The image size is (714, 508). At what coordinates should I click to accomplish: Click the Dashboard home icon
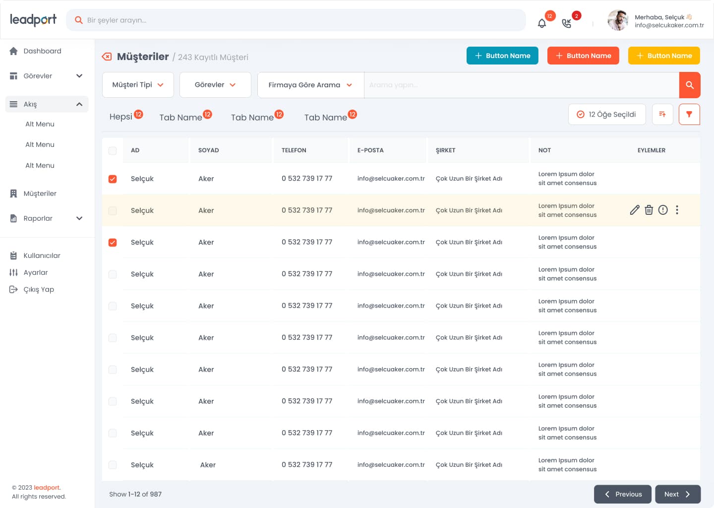[13, 51]
